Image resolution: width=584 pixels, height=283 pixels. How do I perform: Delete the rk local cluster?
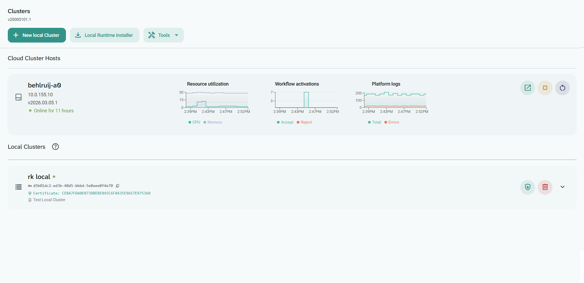545,187
